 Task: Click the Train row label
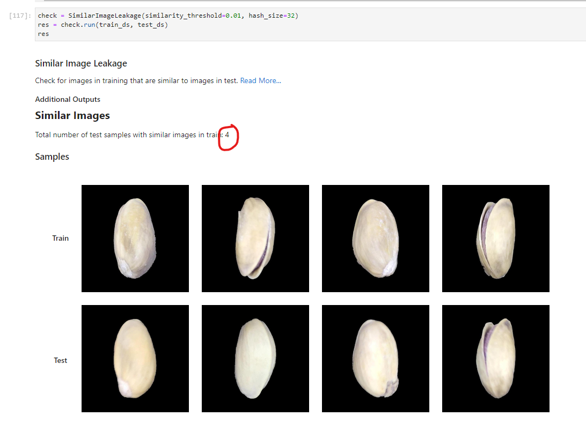tap(60, 238)
